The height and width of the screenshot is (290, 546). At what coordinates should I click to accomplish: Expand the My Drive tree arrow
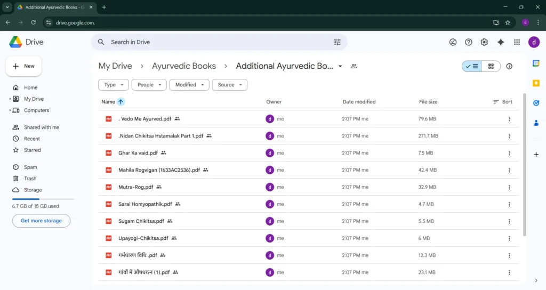tap(10, 99)
